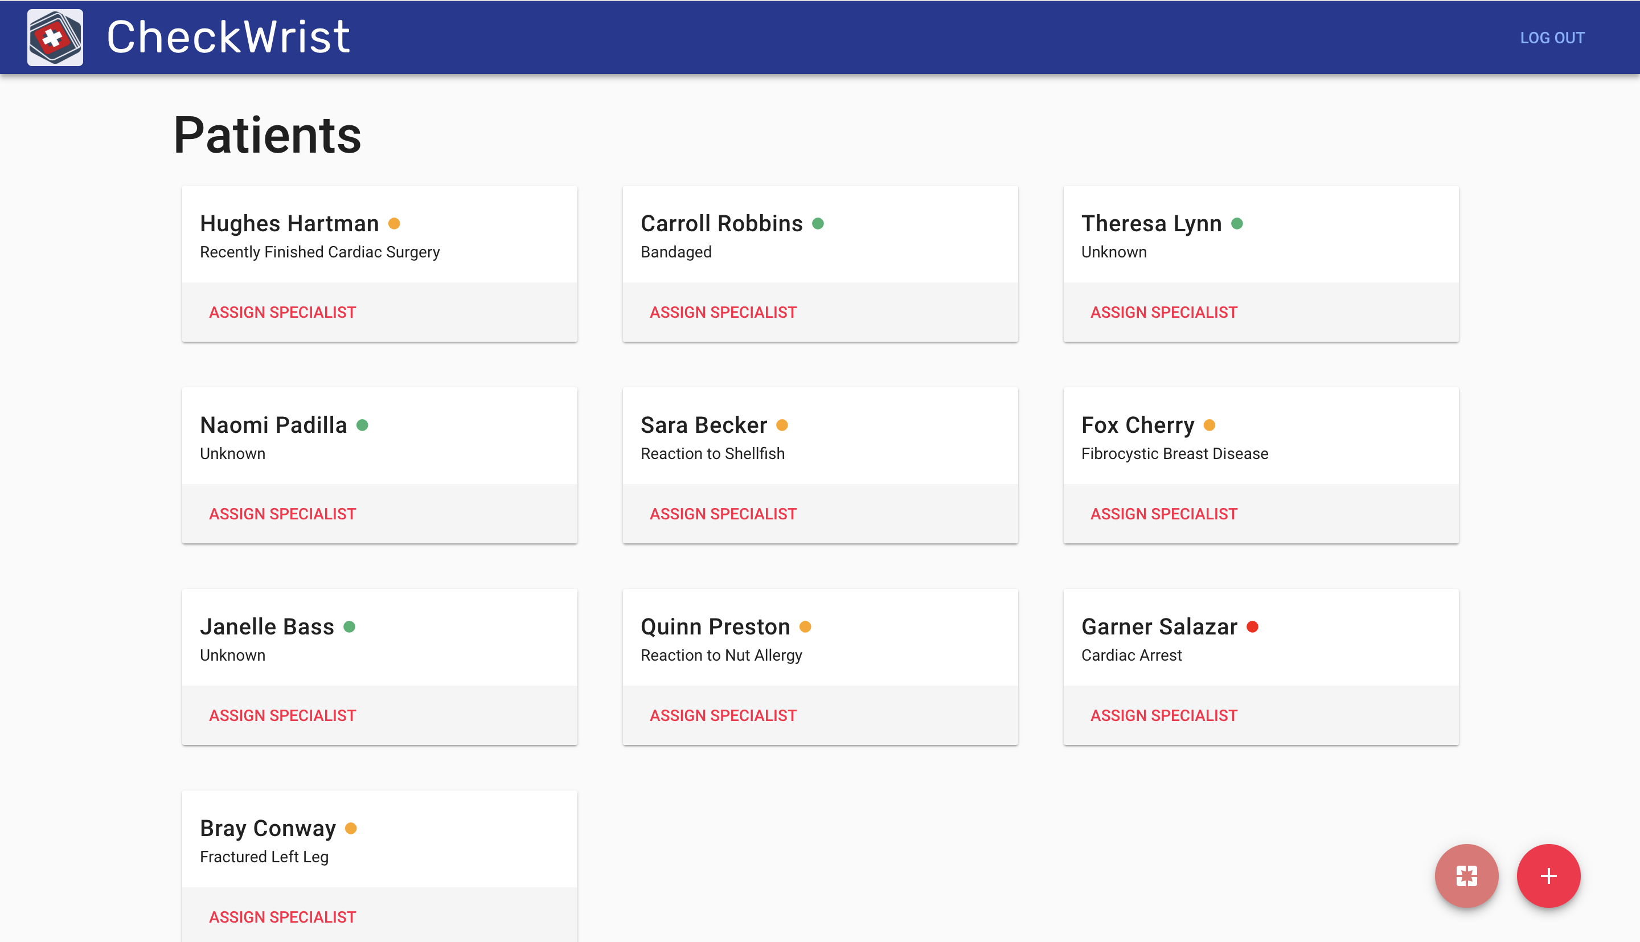The width and height of the screenshot is (1640, 942).
Task: Click the CheckWrist logo icon
Action: (x=55, y=37)
